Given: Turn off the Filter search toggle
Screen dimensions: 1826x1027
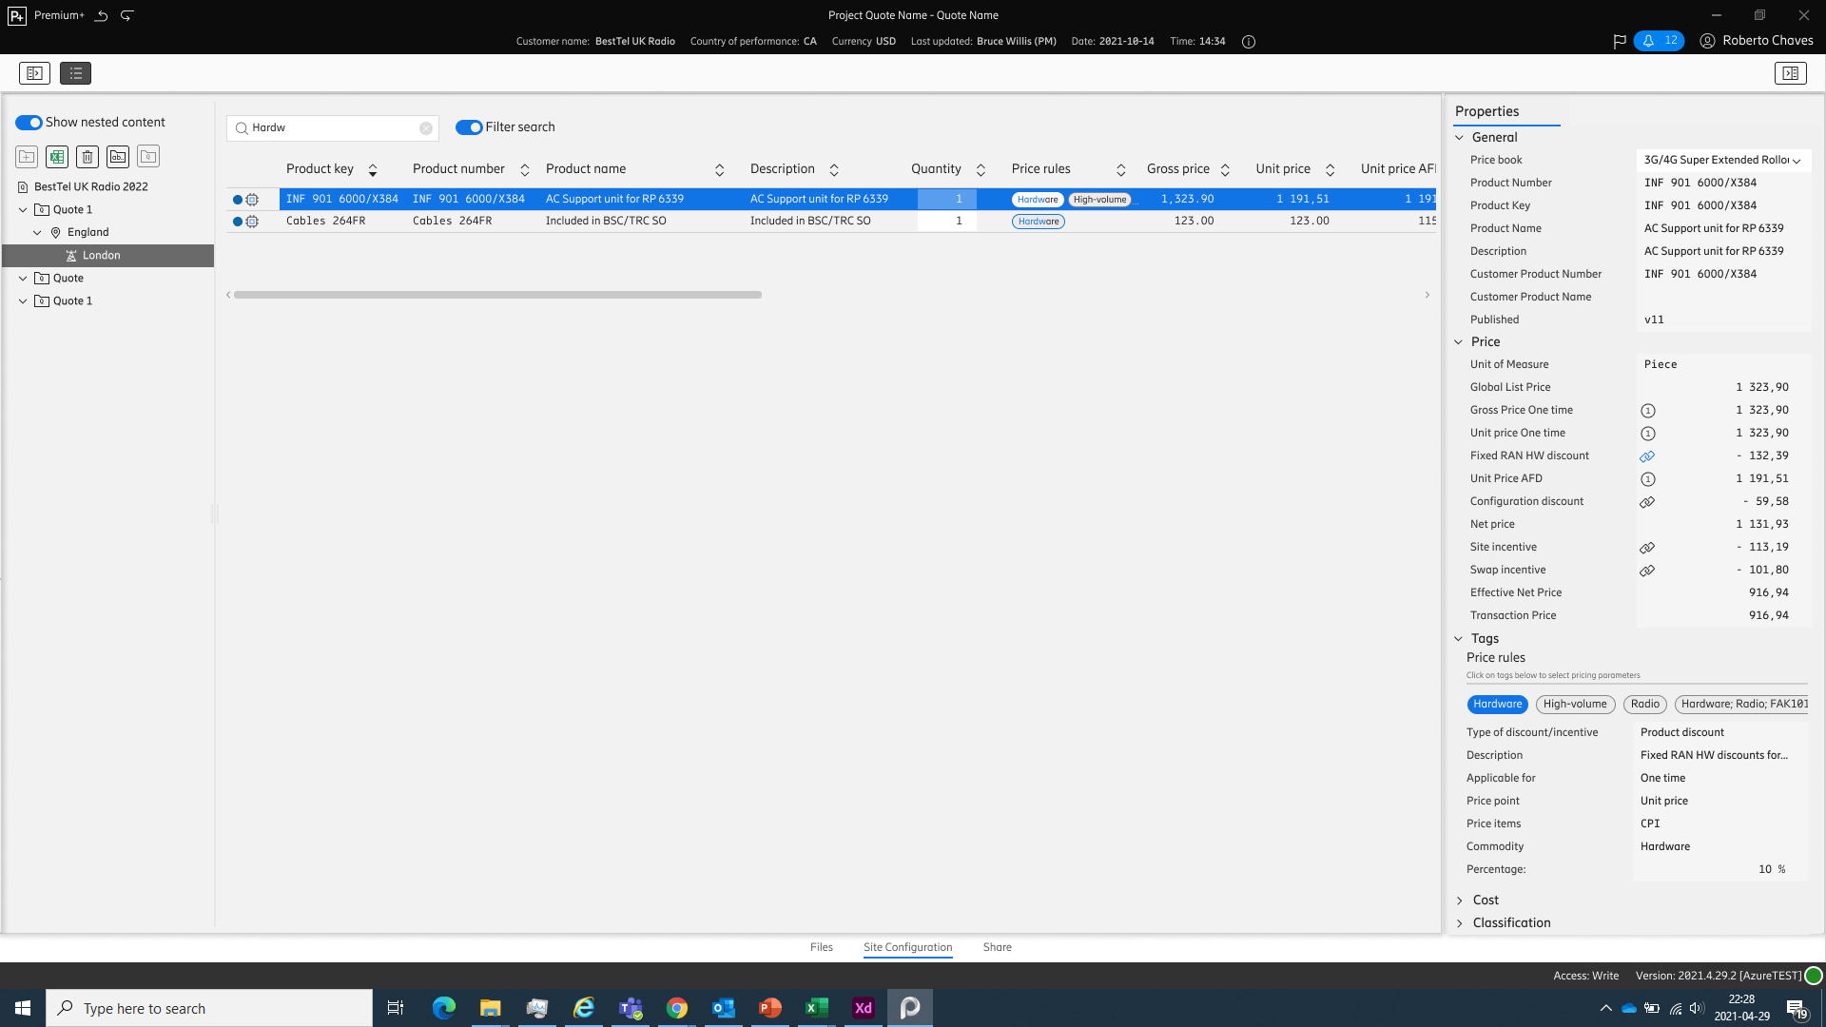Looking at the screenshot, I should click(469, 127).
